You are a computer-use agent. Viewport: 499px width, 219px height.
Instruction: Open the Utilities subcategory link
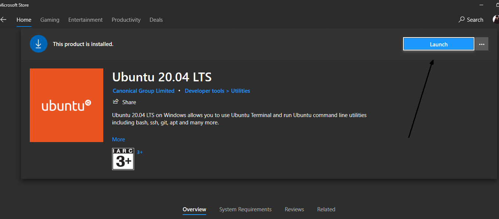tap(241, 91)
